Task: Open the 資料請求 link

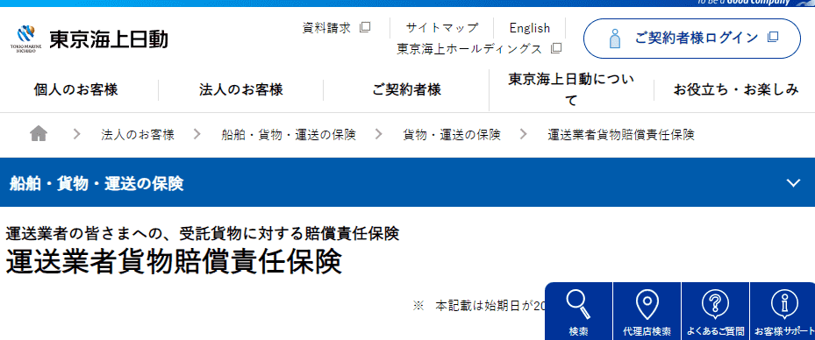Action: click(327, 27)
